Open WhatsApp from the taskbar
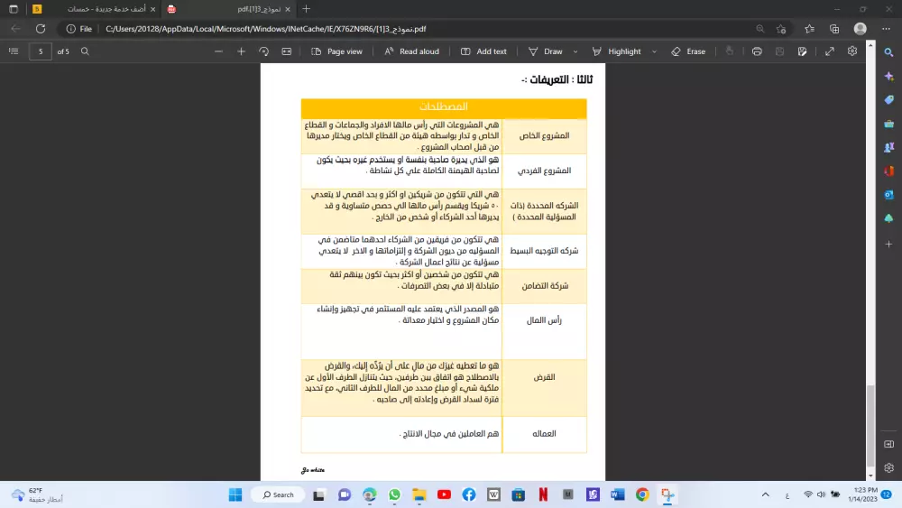This screenshot has width=902, height=508. point(395,494)
